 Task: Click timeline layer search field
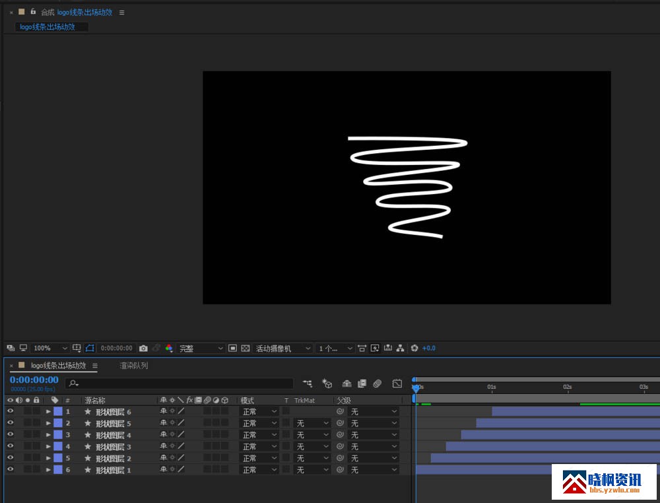pyautogui.click(x=179, y=383)
